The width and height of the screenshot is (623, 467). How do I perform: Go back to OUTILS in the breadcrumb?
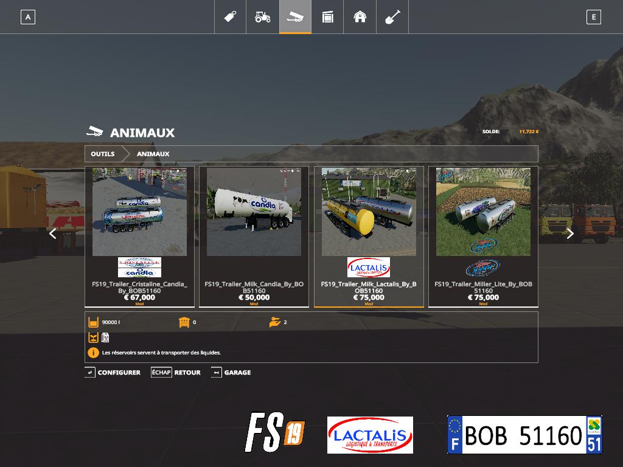point(103,154)
